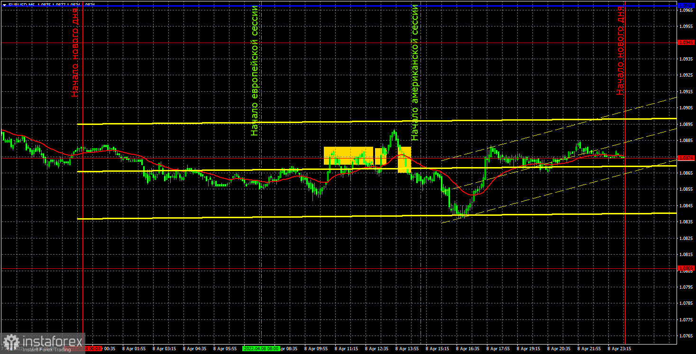The height and width of the screenshot is (354, 696).
Task: Click the '8 Apr 16:35' time axis label
Action: [x=468, y=348]
